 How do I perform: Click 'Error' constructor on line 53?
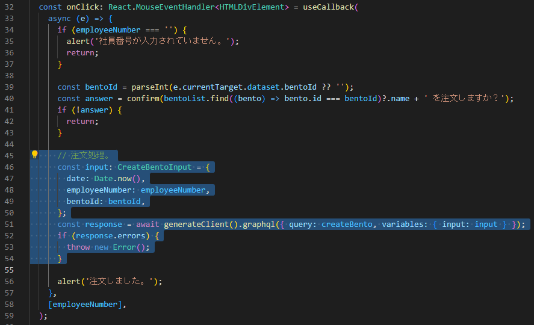124,247
